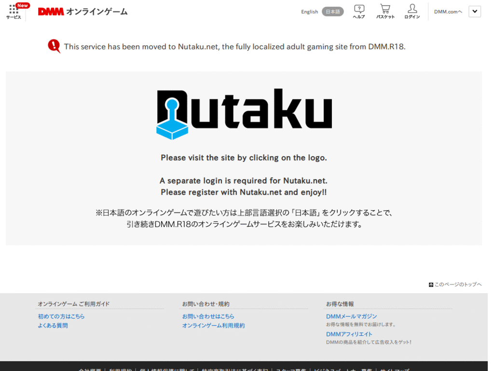This screenshot has width=494, height=371.
Task: Open the バスケット cart icon
Action: click(385, 12)
